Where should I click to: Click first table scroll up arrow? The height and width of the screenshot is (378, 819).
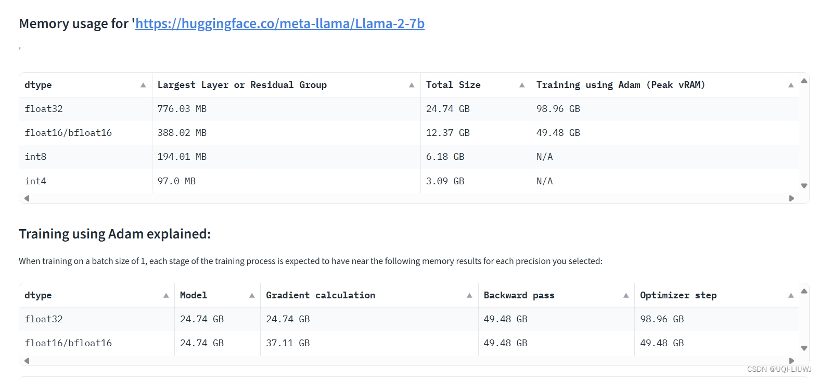click(x=804, y=81)
